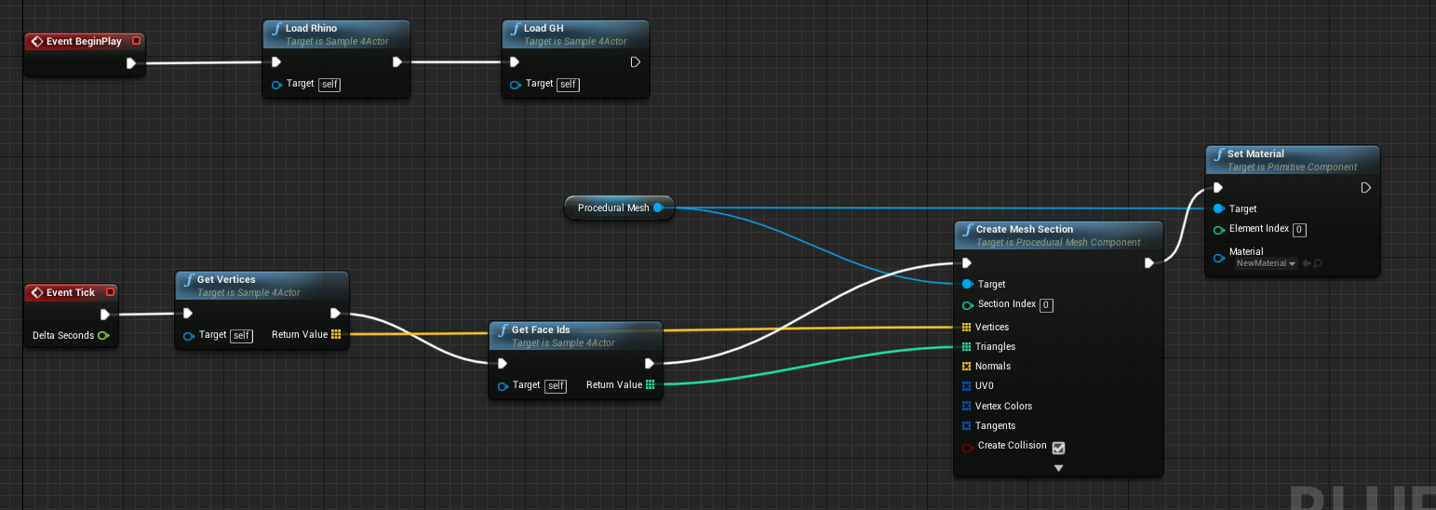Click the Vertices array pin on Create Mesh Section

point(967,327)
